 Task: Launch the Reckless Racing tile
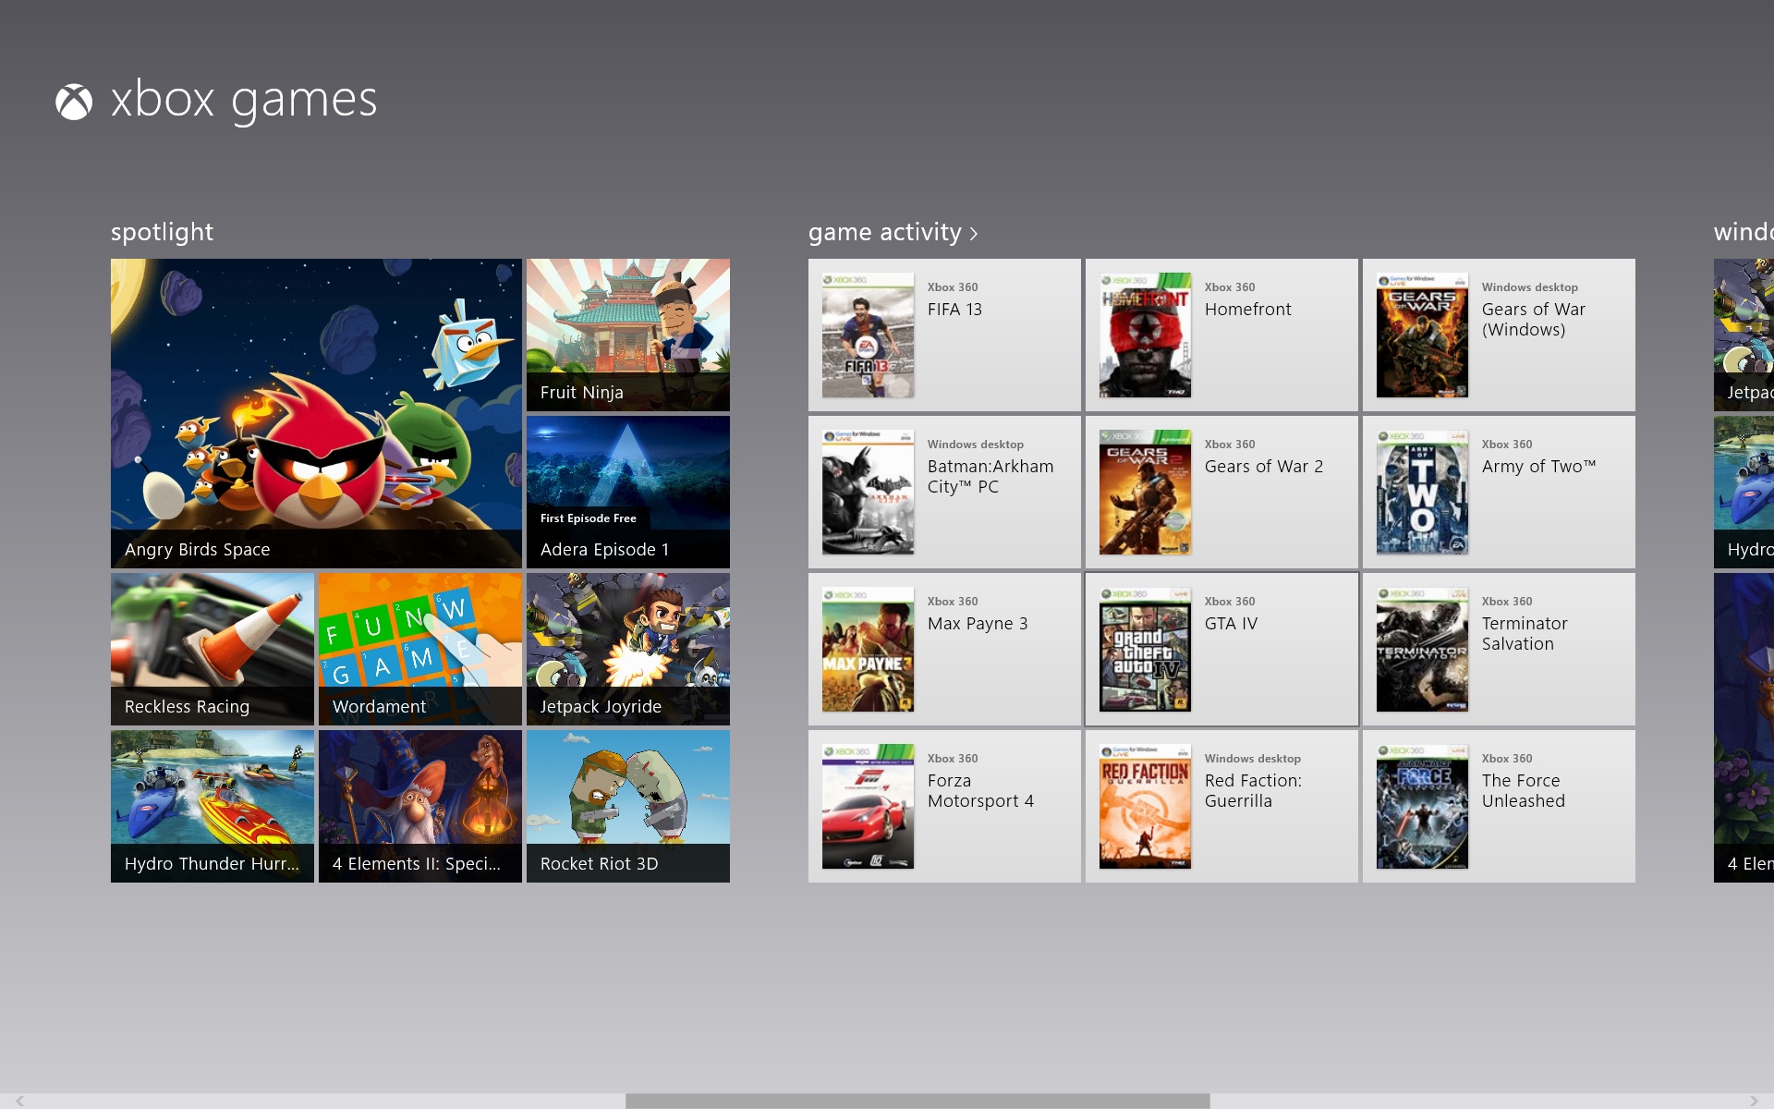(213, 649)
